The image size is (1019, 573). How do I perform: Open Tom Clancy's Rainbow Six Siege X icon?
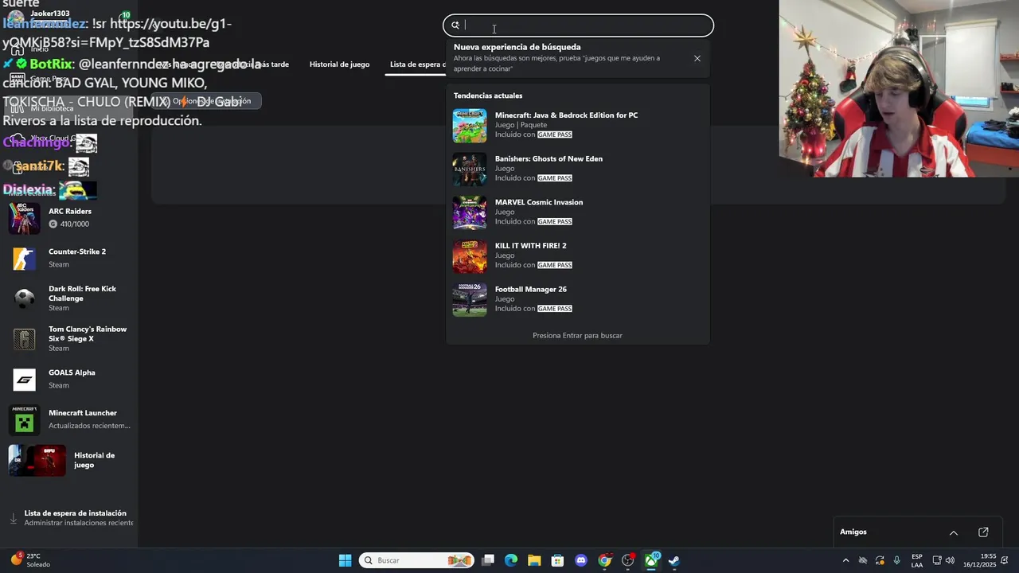click(x=25, y=339)
